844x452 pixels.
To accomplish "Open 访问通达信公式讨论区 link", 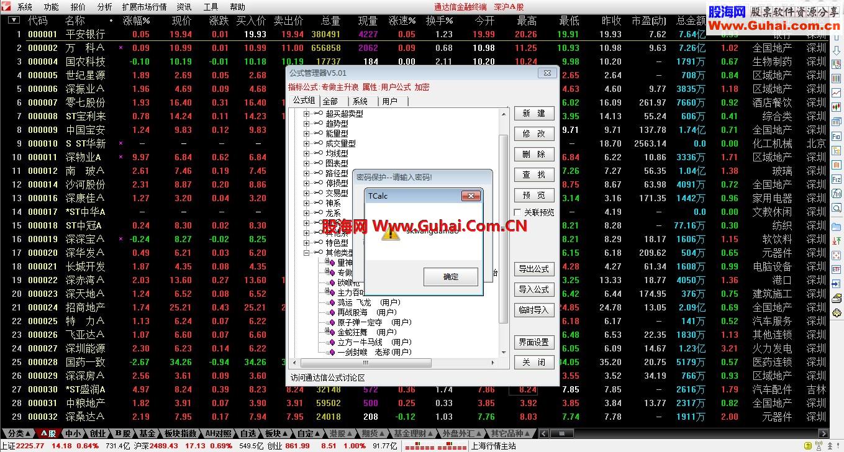I will [x=328, y=377].
